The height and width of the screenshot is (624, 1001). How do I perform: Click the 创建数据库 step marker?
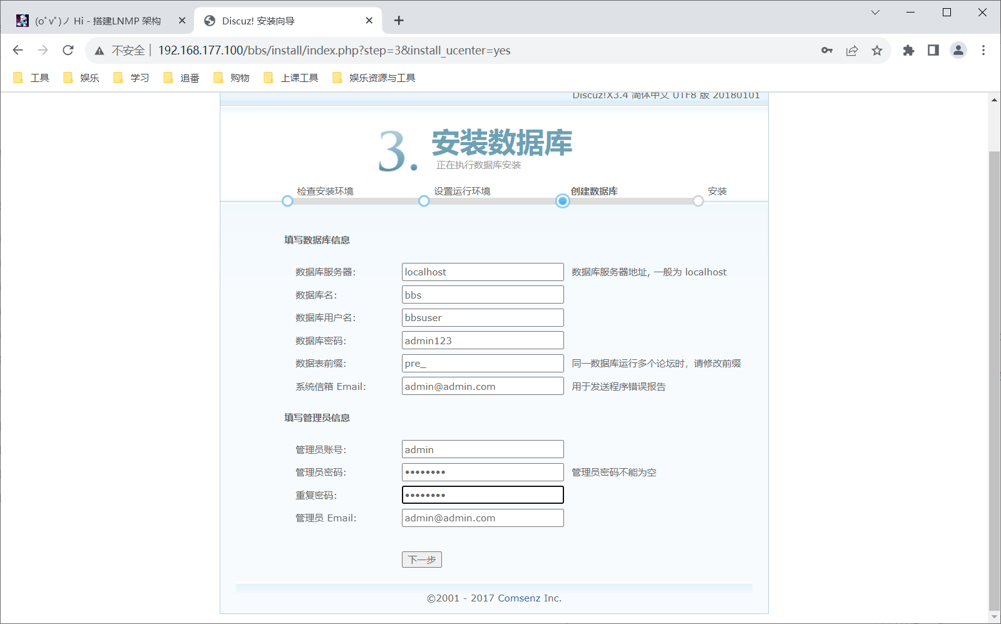pyautogui.click(x=562, y=201)
